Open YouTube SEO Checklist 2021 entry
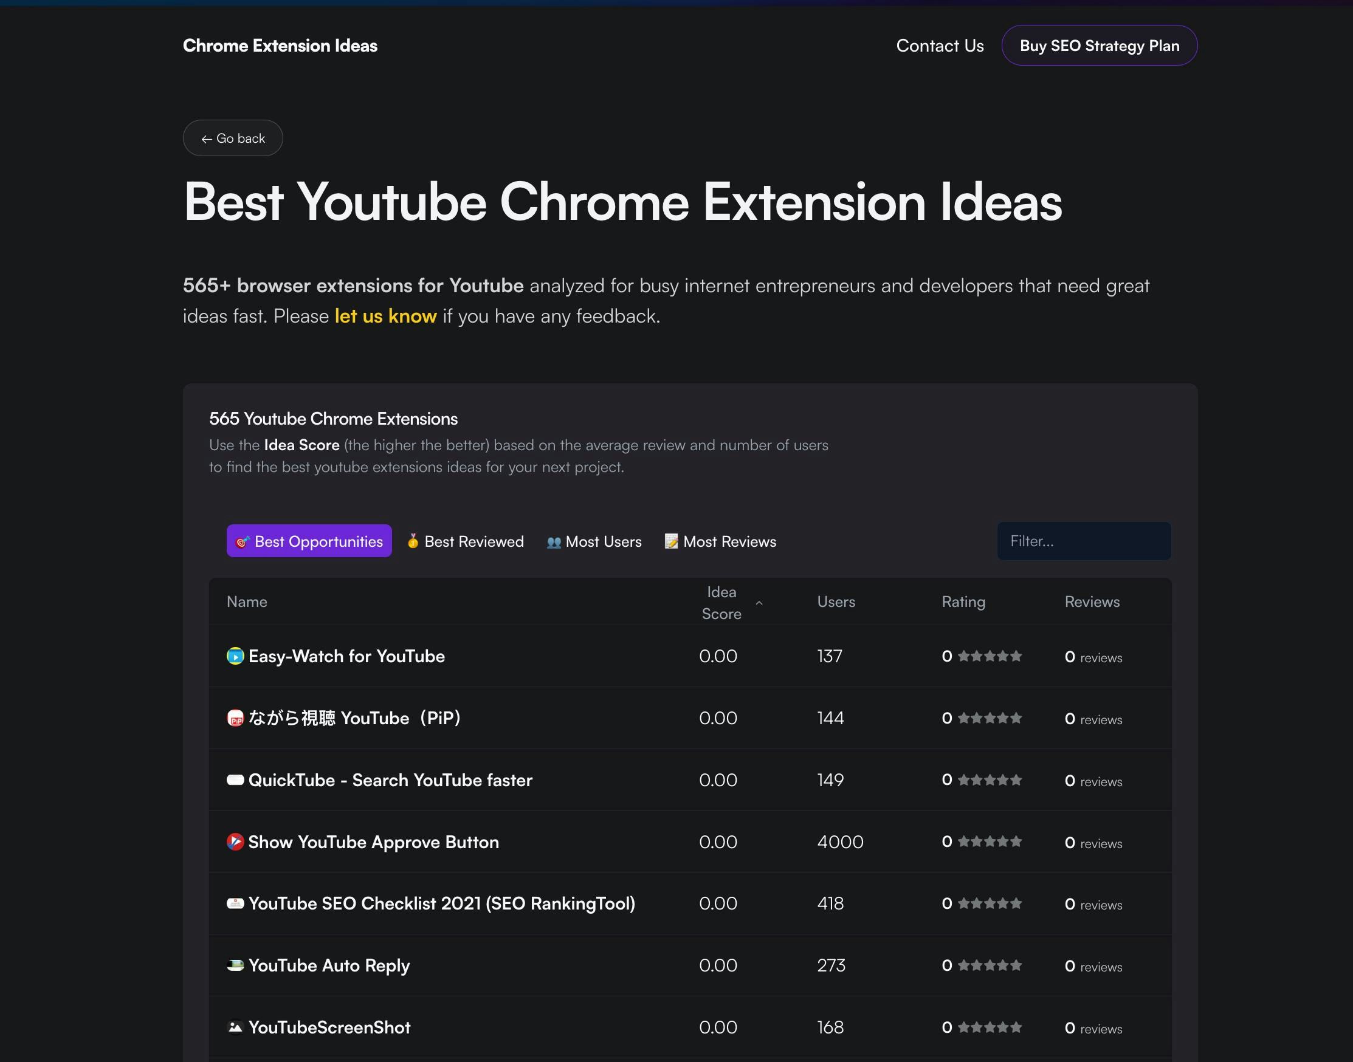Screen dimensions: 1353x1062 pyautogui.click(x=442, y=903)
